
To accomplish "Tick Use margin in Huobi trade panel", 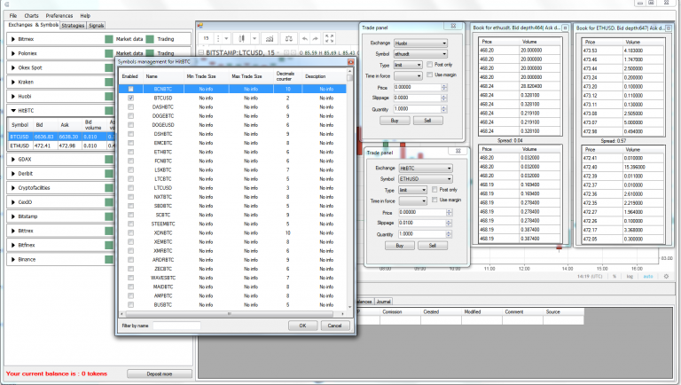I will coord(429,75).
